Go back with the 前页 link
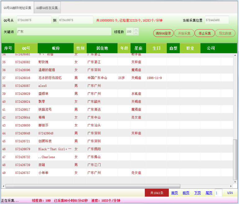 click(x=186, y=193)
